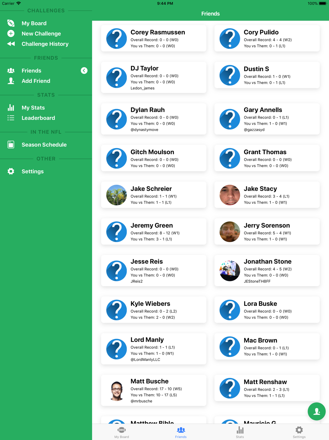Open Leaderboard in sidebar
Viewport: 329px width, 440px height.
pyautogui.click(x=38, y=118)
